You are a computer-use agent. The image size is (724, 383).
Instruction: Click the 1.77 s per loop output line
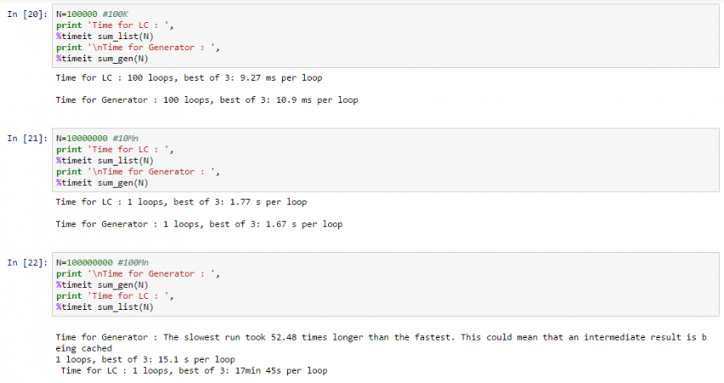pos(181,203)
